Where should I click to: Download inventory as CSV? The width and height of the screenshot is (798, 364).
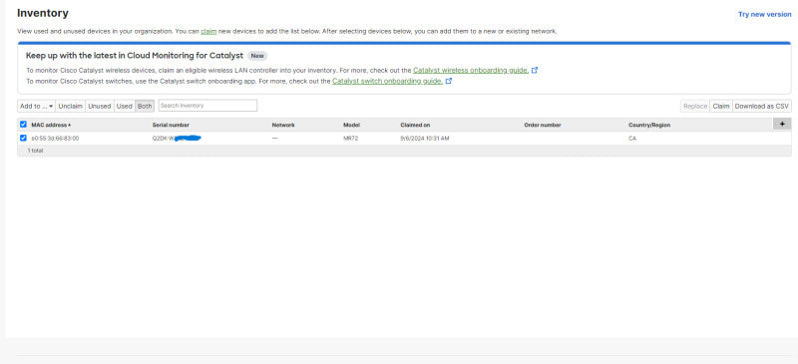[761, 106]
